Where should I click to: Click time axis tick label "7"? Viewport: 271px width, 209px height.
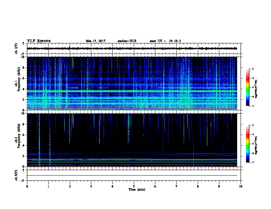click(x=177, y=186)
